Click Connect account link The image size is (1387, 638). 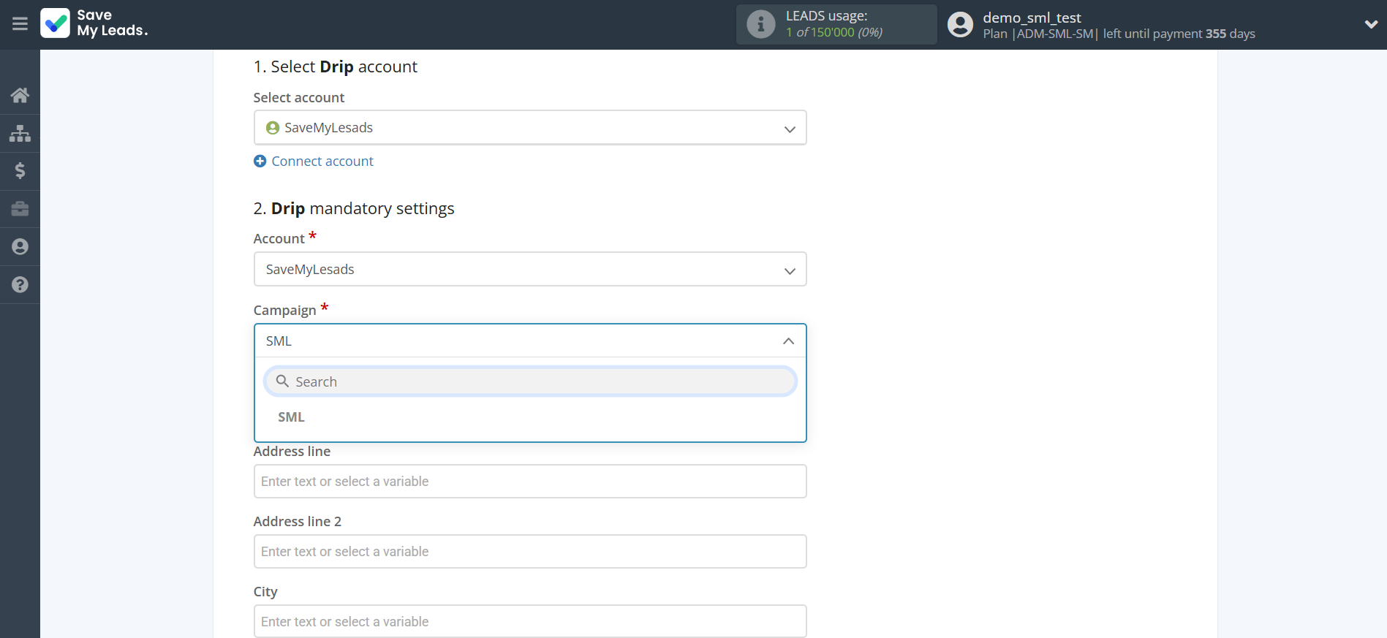tap(322, 162)
